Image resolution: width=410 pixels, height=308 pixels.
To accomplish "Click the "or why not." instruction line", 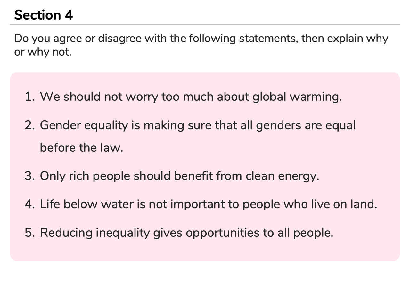I will pos(43,52).
